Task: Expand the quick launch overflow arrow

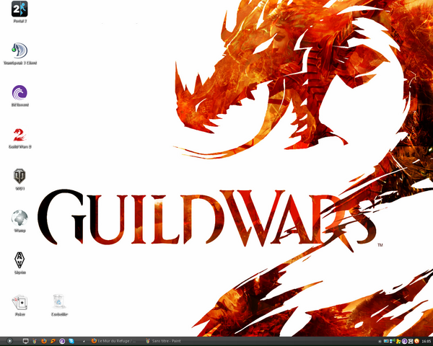Action: pos(84,342)
